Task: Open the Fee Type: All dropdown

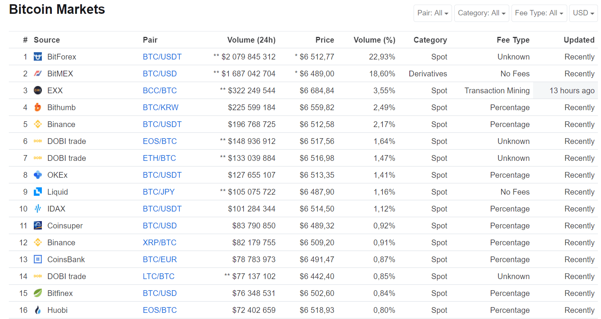Action: [x=539, y=13]
